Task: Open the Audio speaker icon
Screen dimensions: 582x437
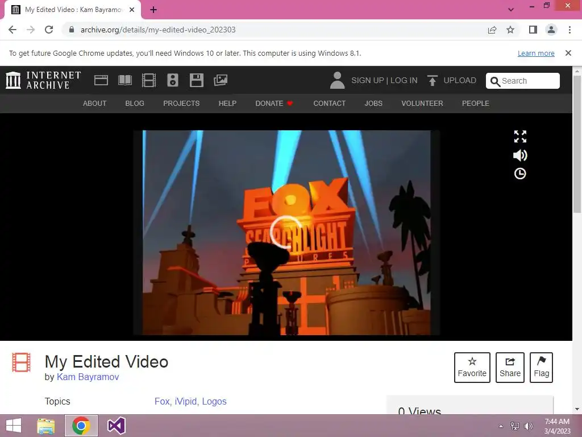Action: pos(173,80)
